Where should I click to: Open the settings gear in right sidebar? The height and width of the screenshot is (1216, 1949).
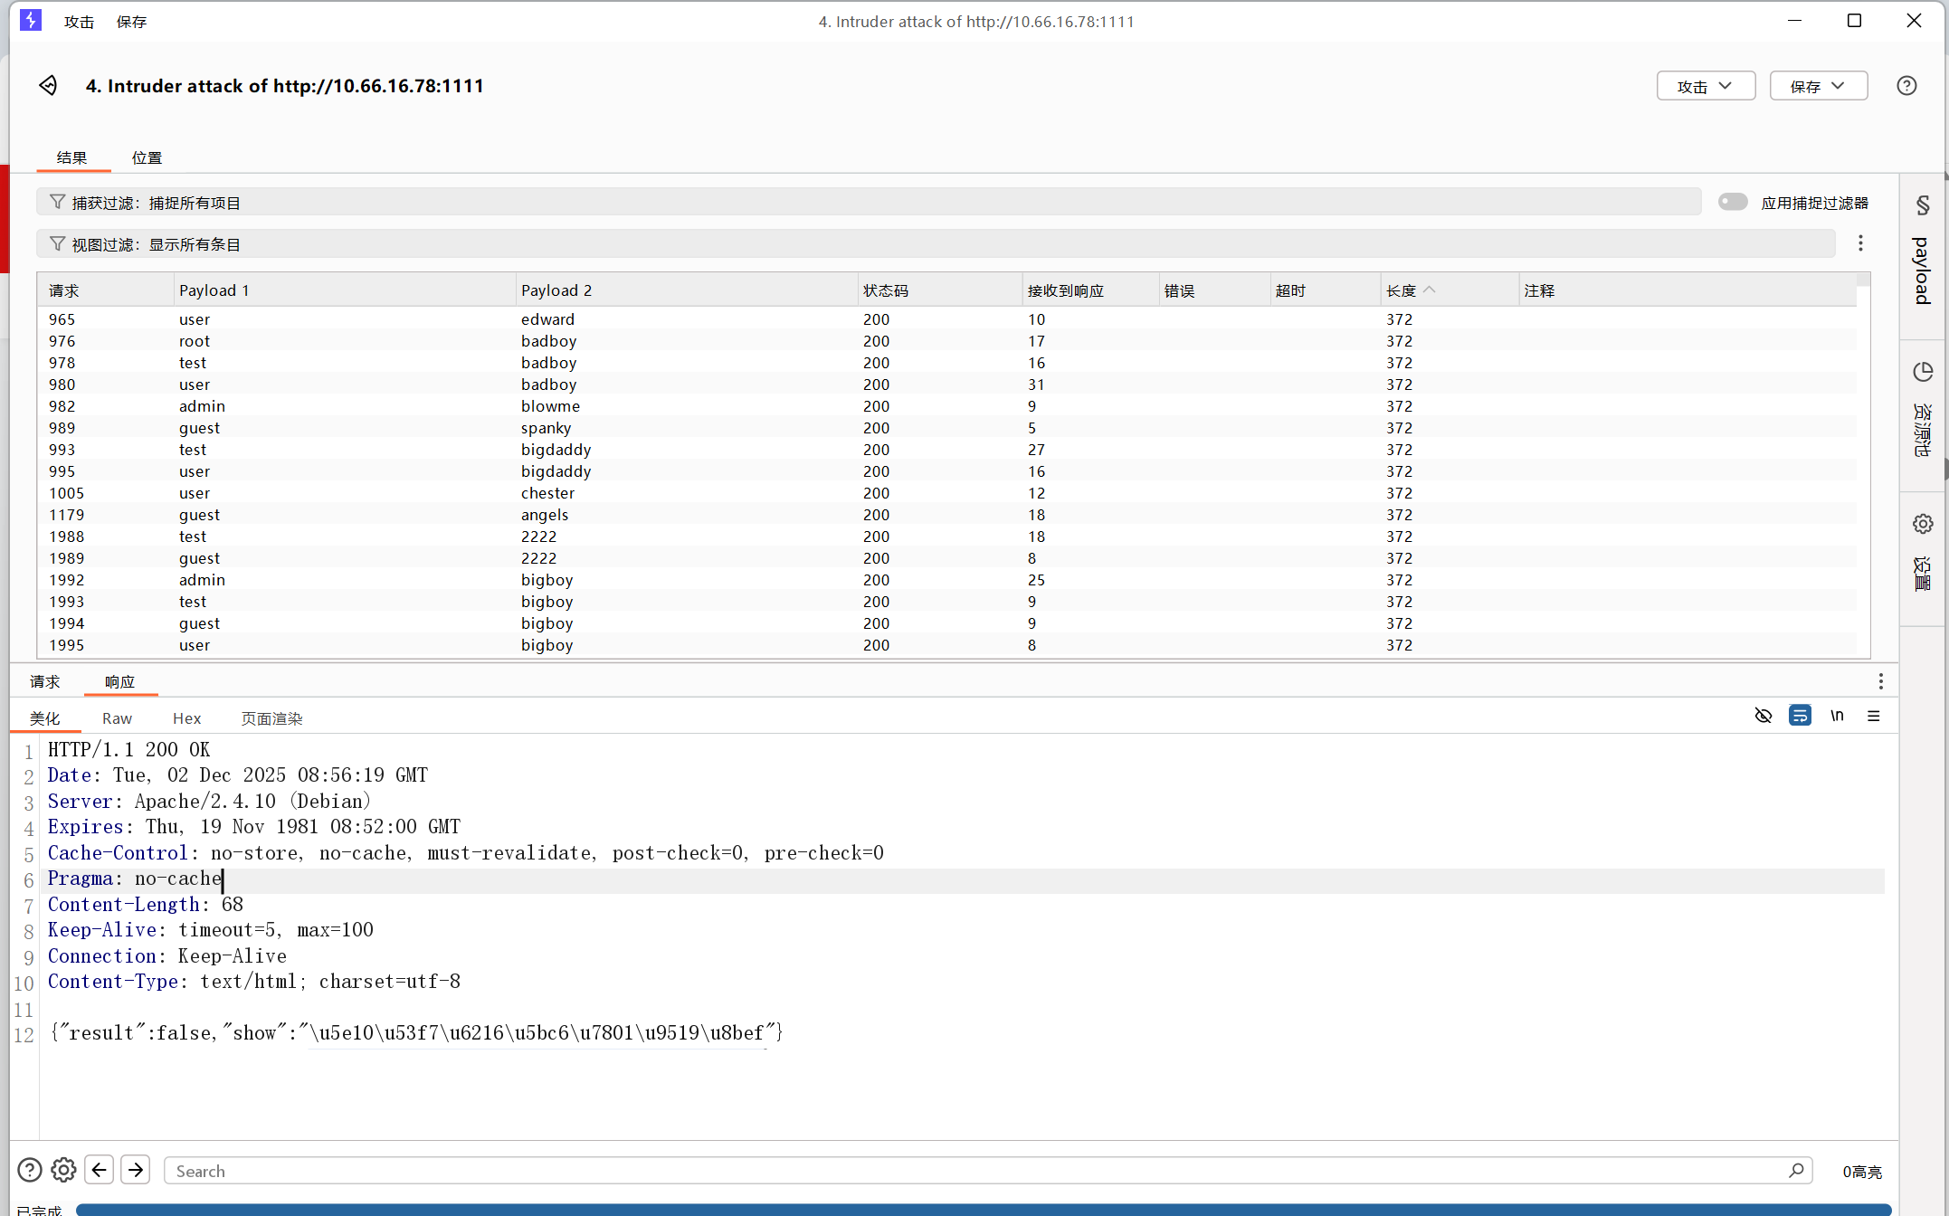[x=1923, y=524]
